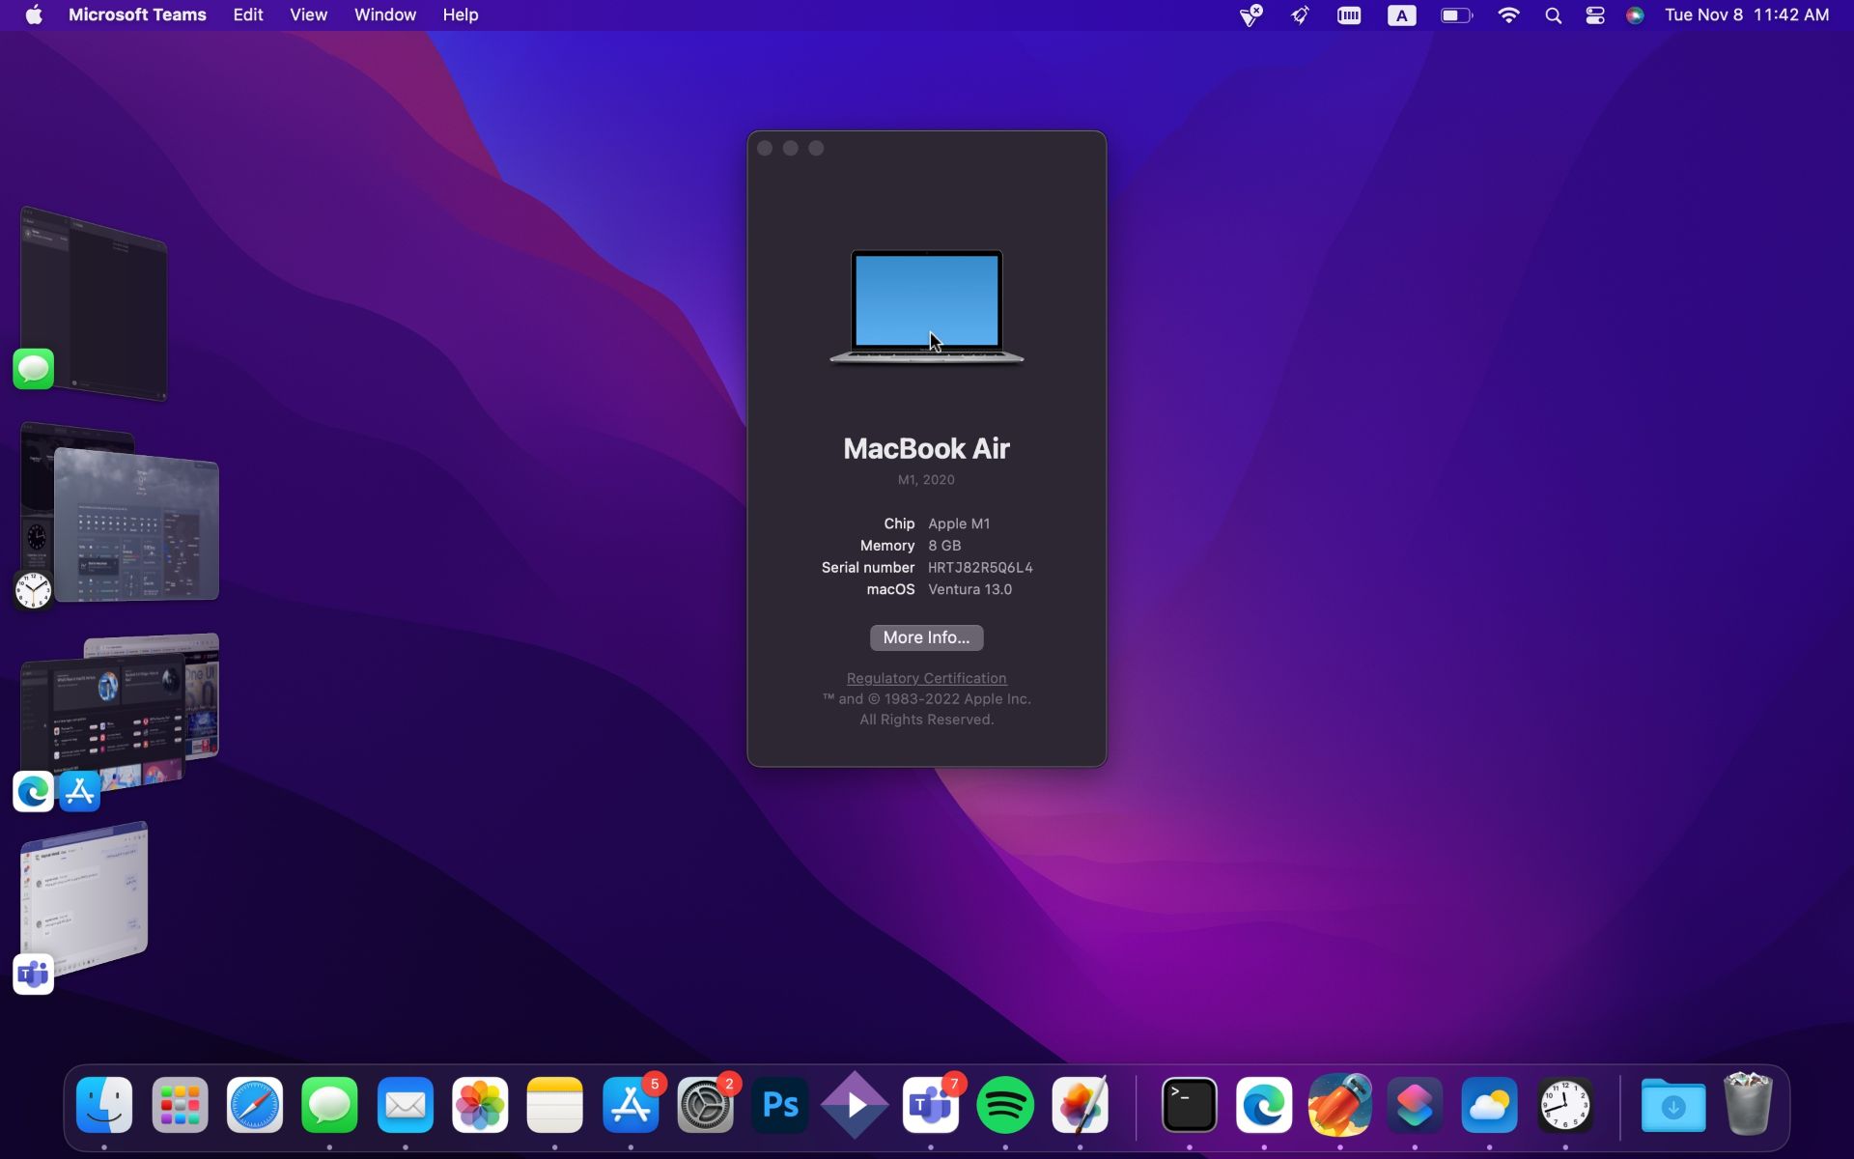Open the Regulatory Certification link

click(926, 678)
